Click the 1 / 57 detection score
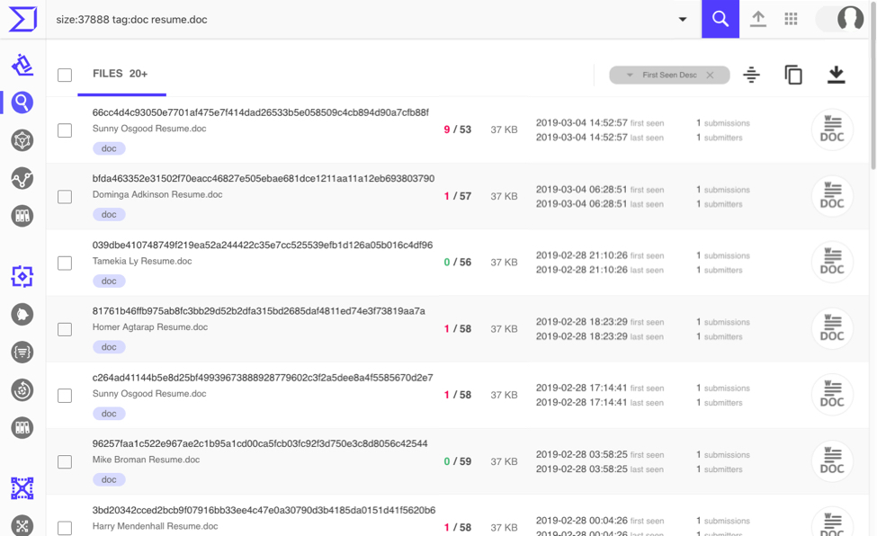 point(458,196)
